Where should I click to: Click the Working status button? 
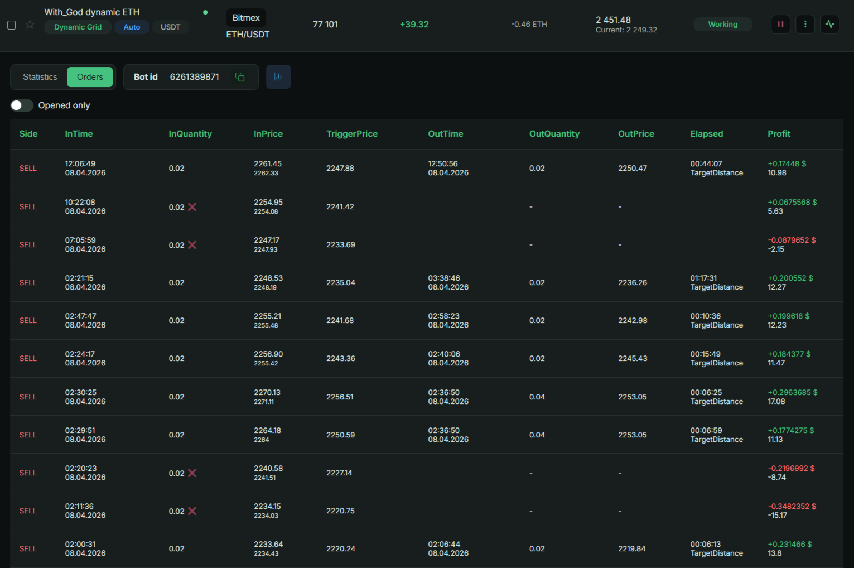722,24
